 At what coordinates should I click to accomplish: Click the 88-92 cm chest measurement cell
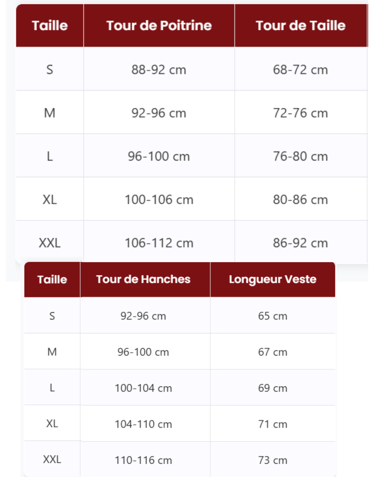coord(159,70)
